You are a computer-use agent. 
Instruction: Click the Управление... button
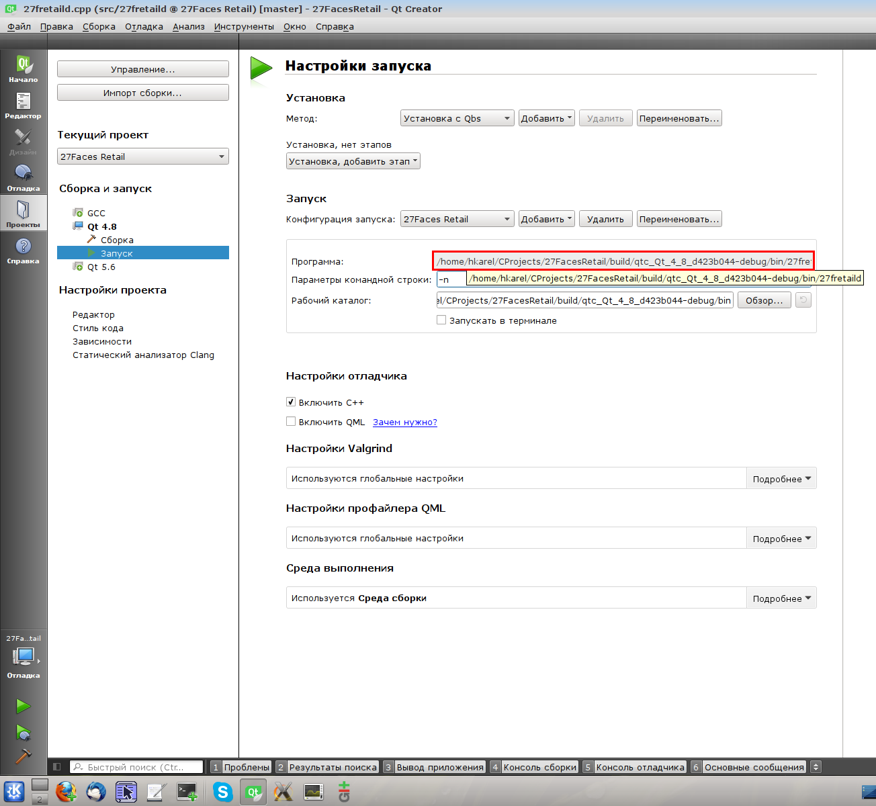[142, 69]
